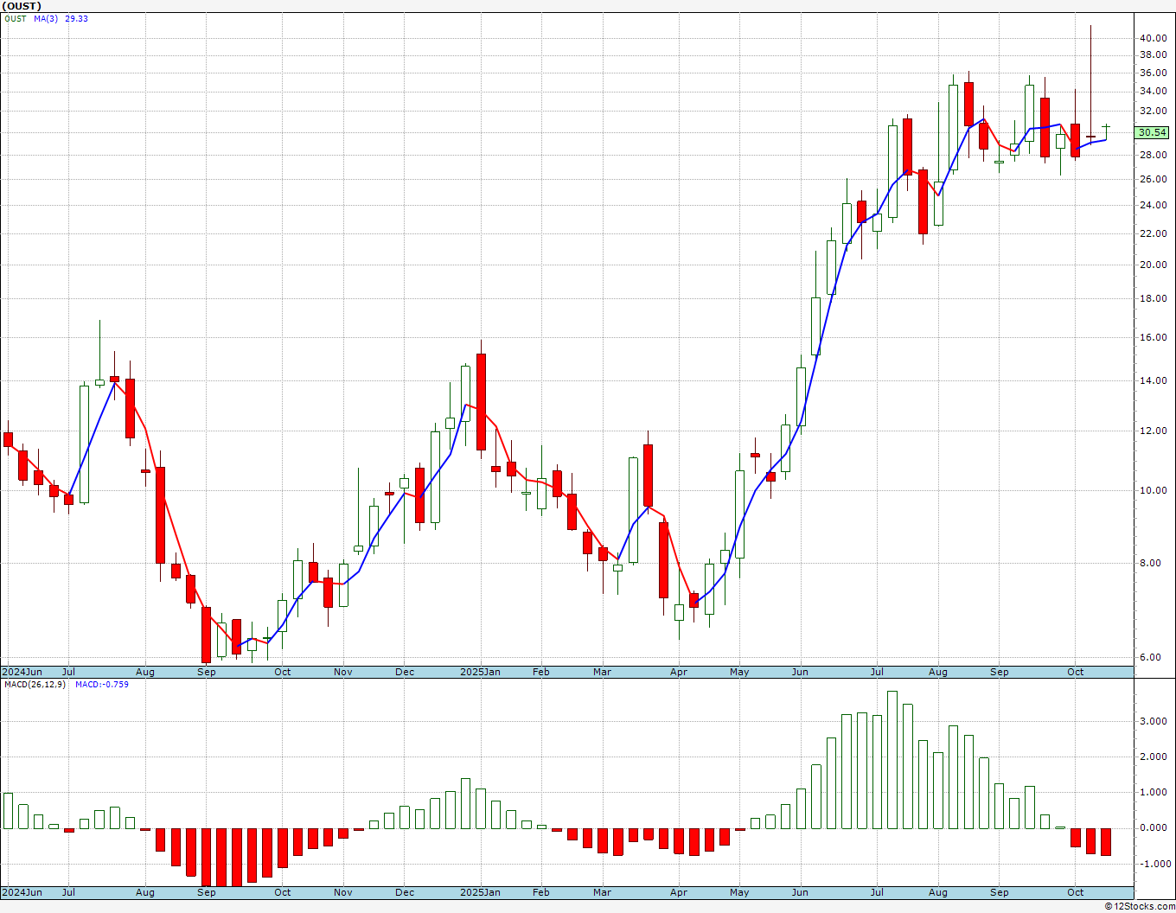This screenshot has height=913, width=1176.
Task: Click the 0.000 MACD axis label
Action: click(1155, 827)
